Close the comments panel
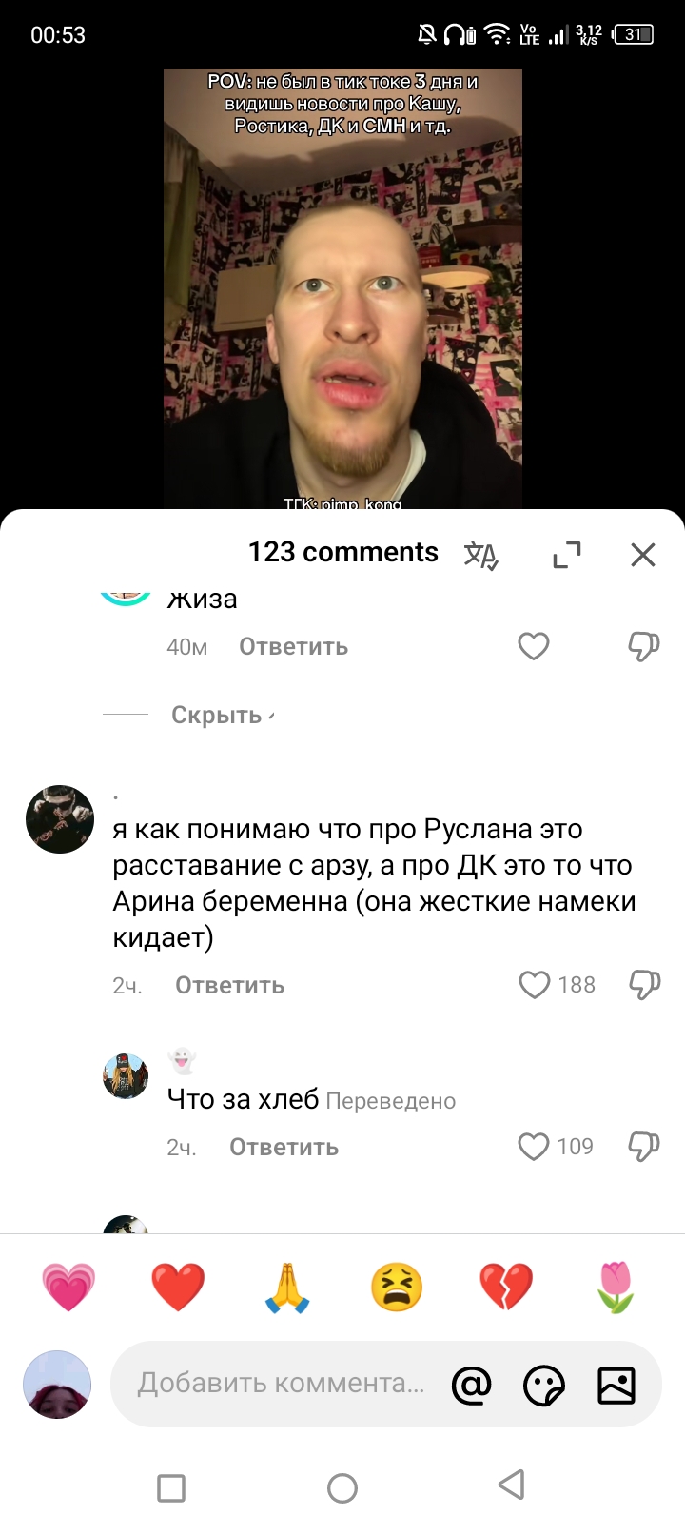This screenshot has height=1534, width=685. coord(643,555)
